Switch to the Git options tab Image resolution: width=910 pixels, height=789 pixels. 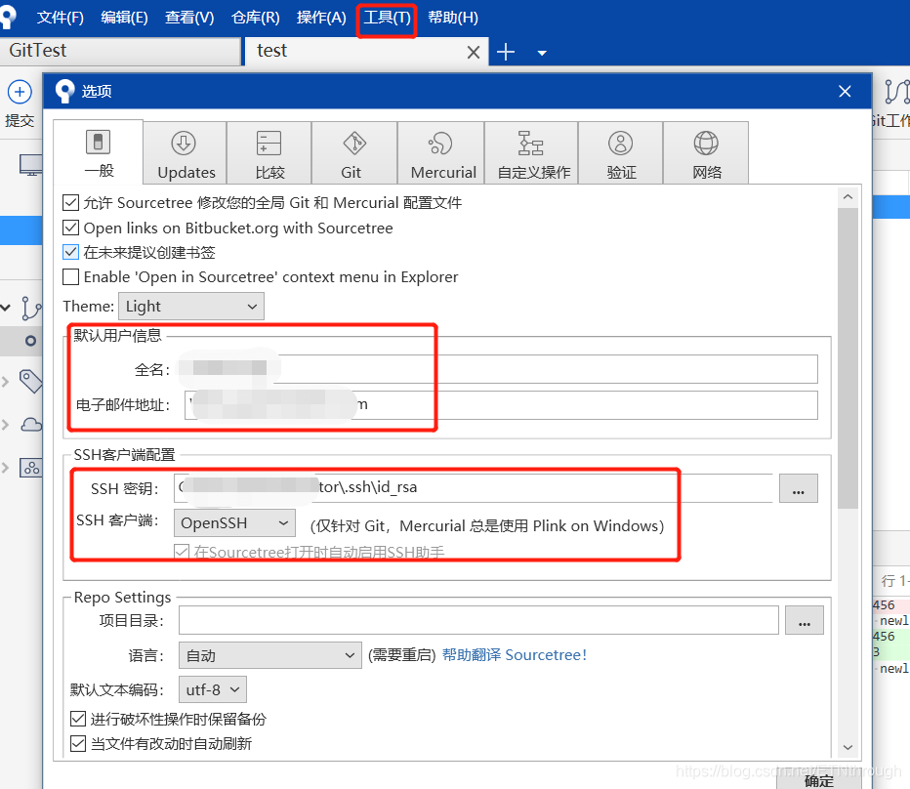point(354,153)
